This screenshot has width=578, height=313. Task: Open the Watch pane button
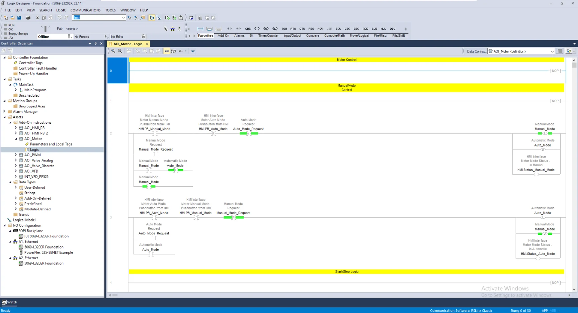click(9, 302)
